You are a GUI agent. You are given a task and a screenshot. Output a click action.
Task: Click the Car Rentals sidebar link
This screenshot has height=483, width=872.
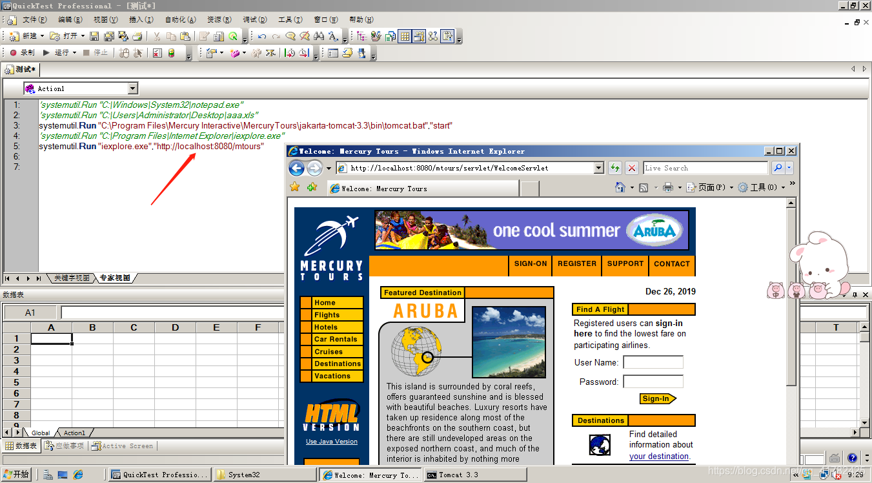click(x=338, y=339)
